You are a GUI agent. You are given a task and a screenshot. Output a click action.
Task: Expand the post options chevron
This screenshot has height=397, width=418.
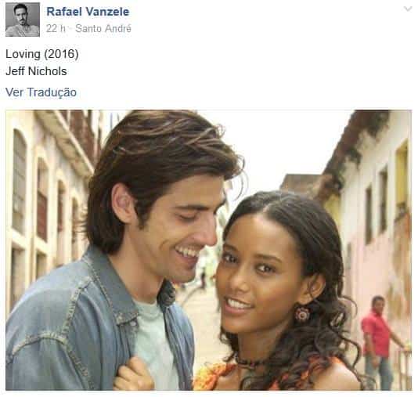click(x=408, y=9)
